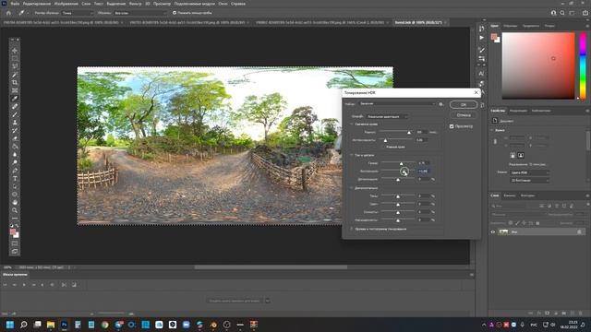Select the Eyedropper tool in the tools panel
This screenshot has height=332, width=591.
pos(15,99)
